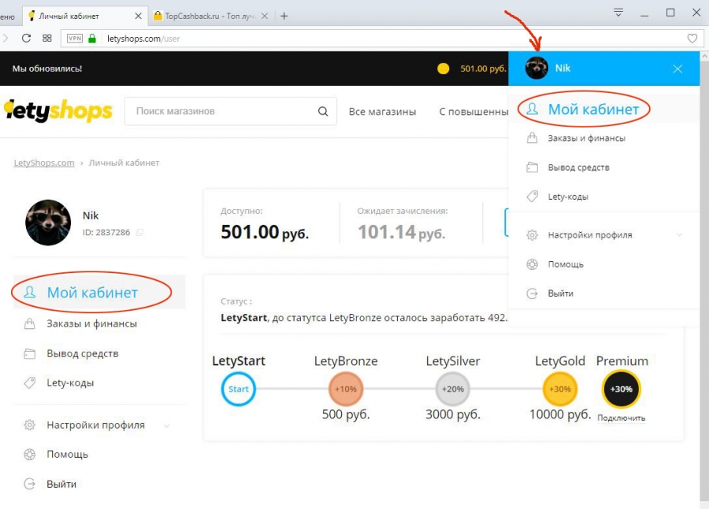Click the logout arrow icon in dropdown
The height and width of the screenshot is (509, 709).
point(533,293)
